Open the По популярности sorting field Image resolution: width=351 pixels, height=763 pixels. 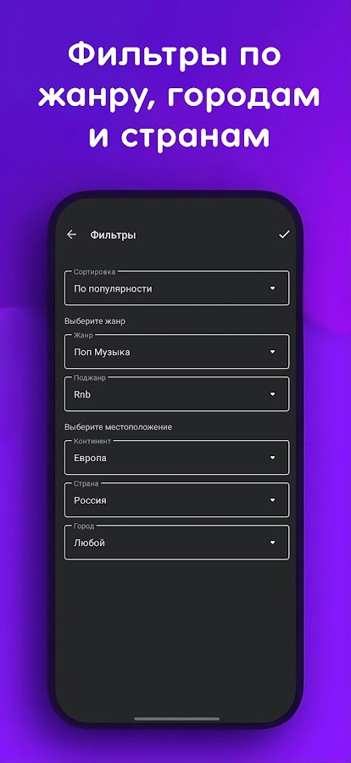176,288
